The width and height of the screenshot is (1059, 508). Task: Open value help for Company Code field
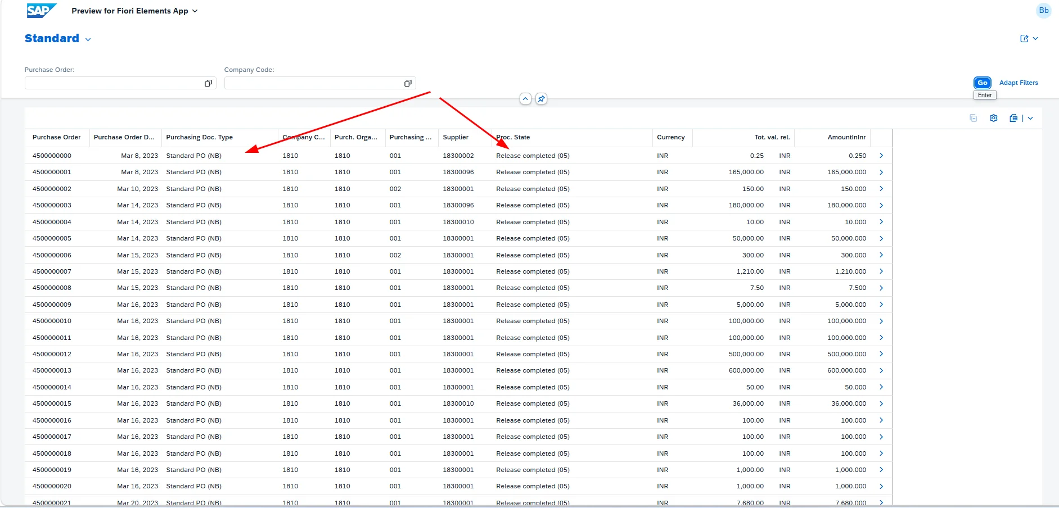[x=408, y=83]
